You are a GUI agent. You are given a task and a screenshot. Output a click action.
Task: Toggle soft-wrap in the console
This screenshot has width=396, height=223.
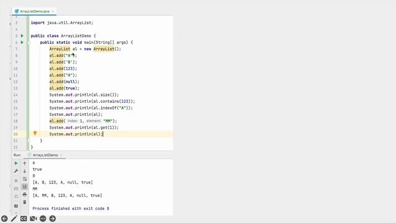(25, 179)
